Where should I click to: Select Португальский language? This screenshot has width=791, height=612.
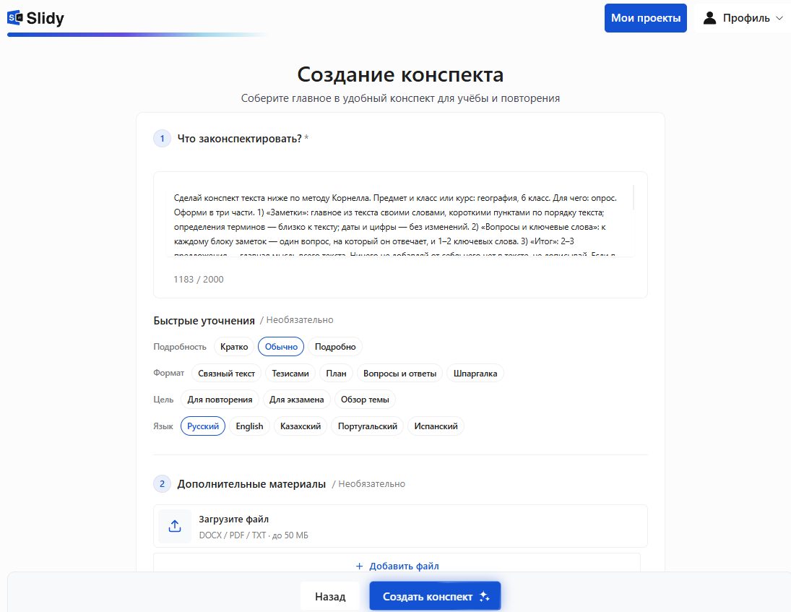(x=367, y=426)
